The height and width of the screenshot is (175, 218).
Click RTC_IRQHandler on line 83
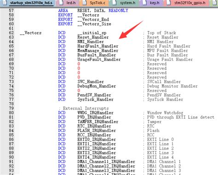pyautogui.click(x=94, y=126)
